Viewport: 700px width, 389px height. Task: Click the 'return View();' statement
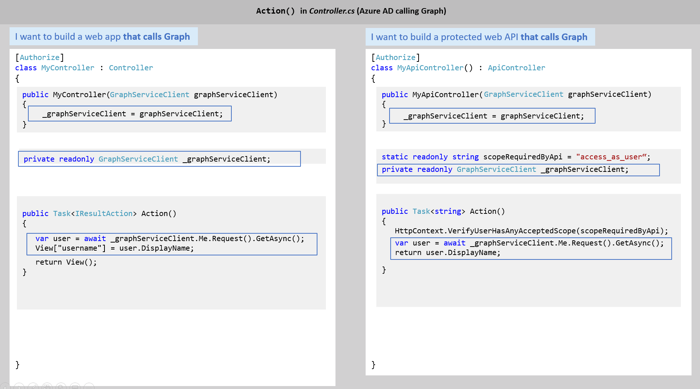(x=66, y=262)
